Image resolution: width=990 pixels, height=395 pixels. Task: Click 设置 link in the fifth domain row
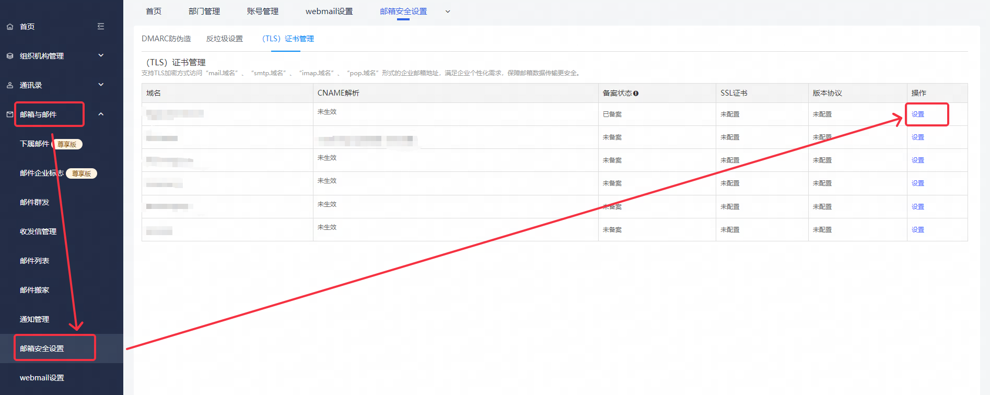918,207
